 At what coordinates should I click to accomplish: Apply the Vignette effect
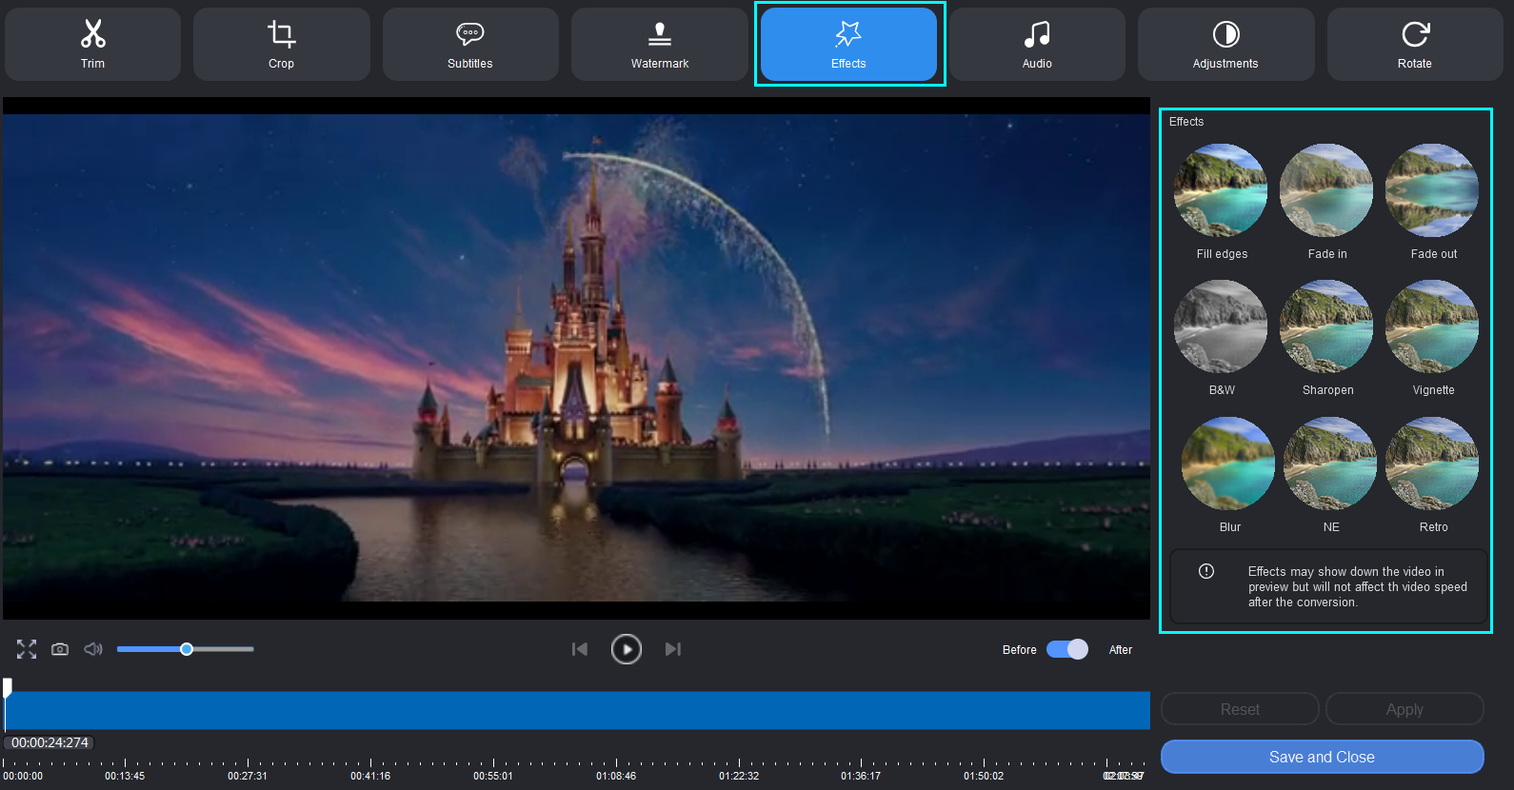click(1432, 326)
